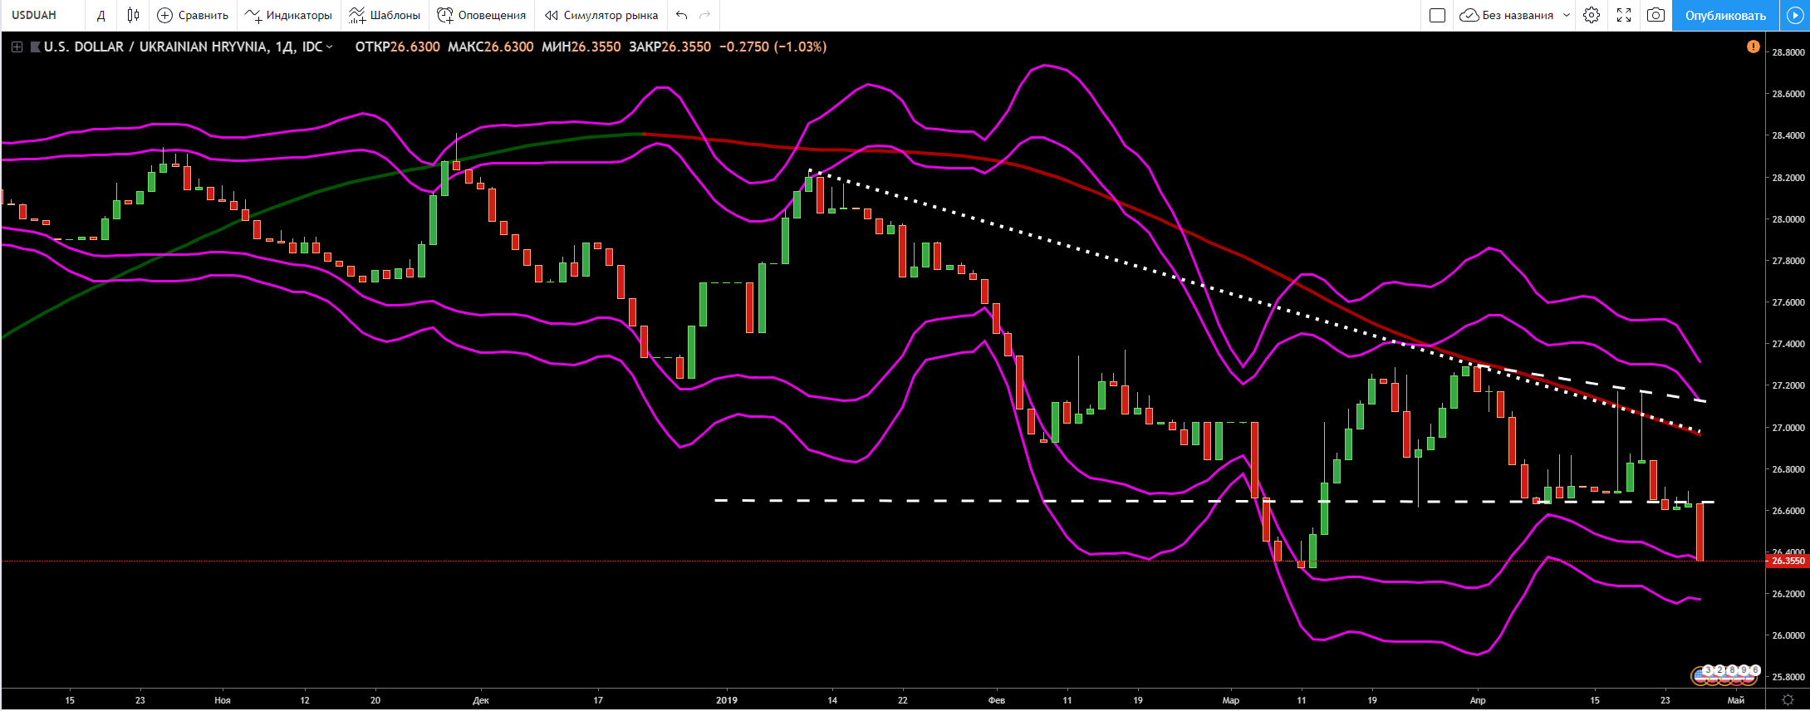The width and height of the screenshot is (1810, 711).
Task: Click Сравнить to compare symbols
Action: click(x=193, y=15)
